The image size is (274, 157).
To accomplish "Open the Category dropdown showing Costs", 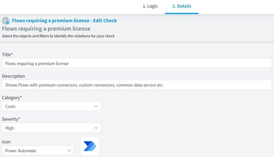I will (x=51, y=106).
